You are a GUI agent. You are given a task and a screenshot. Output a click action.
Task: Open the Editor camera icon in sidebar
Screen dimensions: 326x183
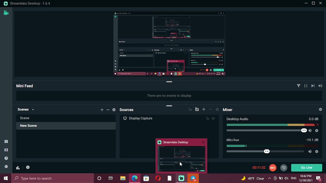pyautogui.click(x=6, y=13)
